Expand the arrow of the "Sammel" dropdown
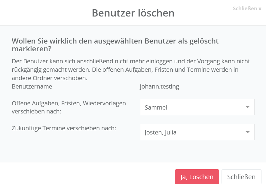Viewport: 266px width, 190px height. coord(247,107)
